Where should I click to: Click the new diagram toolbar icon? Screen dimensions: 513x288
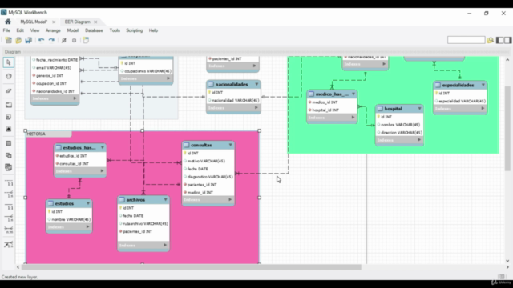click(x=86, y=40)
